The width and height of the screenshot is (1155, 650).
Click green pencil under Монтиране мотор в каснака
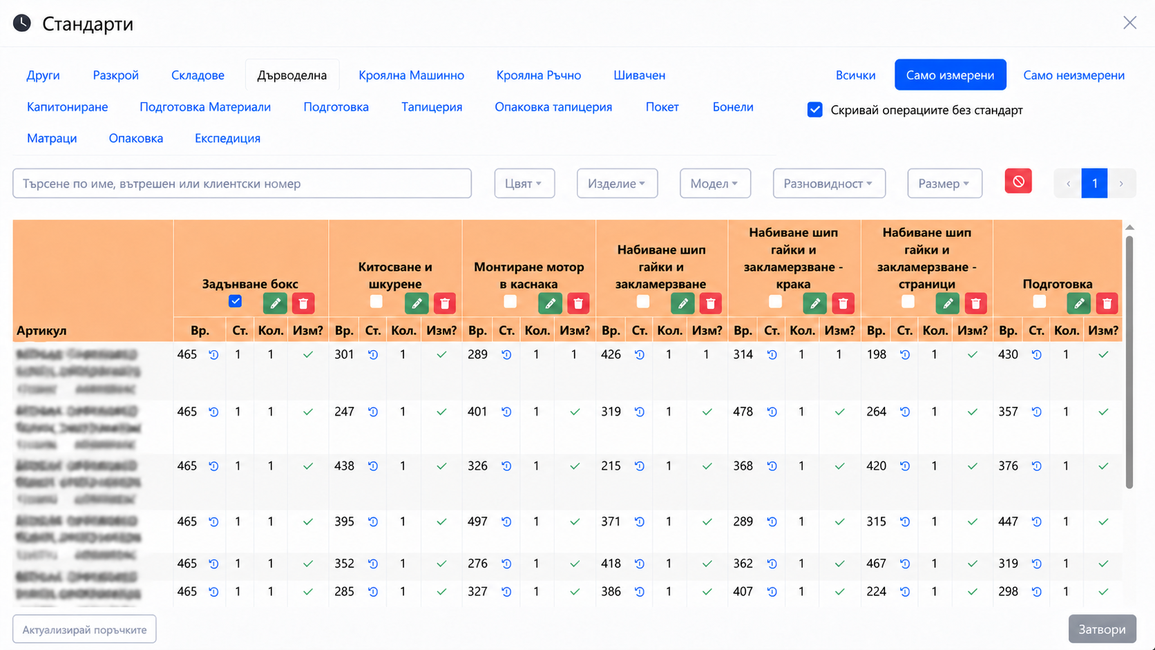coord(550,303)
